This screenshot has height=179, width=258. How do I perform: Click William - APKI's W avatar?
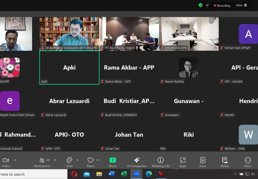coord(248,135)
